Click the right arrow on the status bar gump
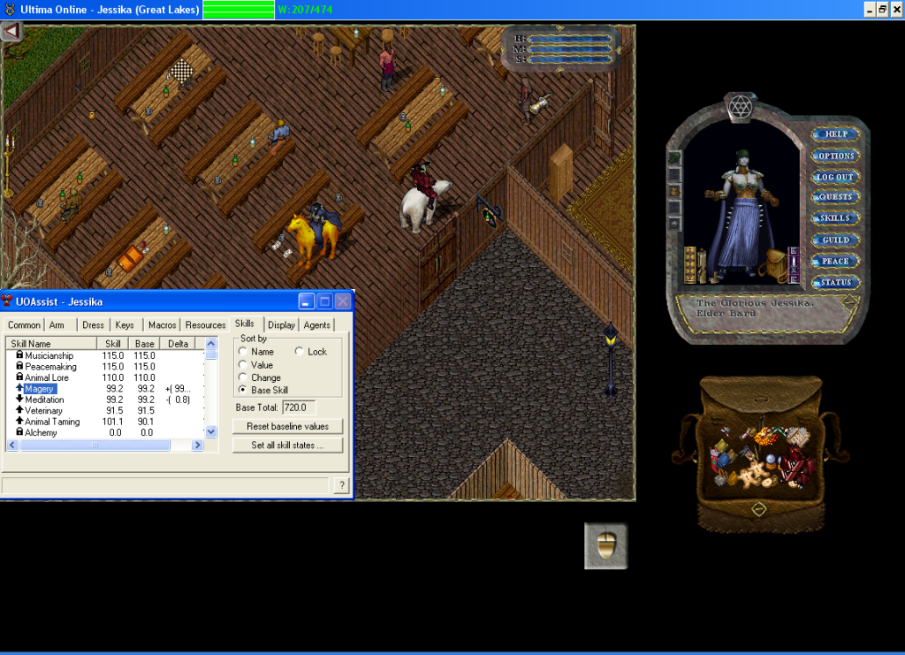Screen dimensions: 905x655 pos(619,50)
